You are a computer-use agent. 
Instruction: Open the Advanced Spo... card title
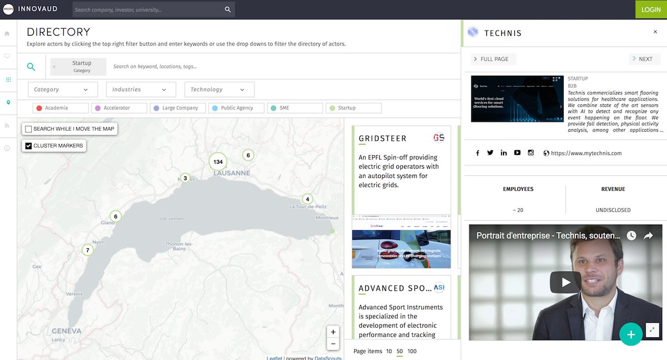pos(395,288)
